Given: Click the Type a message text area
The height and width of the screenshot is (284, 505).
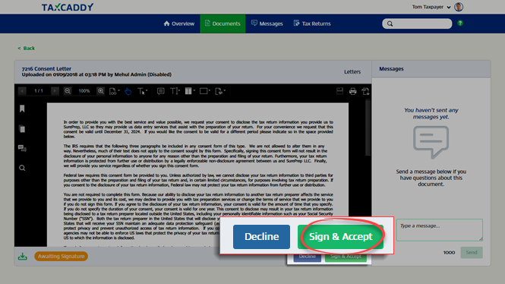Looking at the screenshot, I should pyautogui.click(x=440, y=230).
